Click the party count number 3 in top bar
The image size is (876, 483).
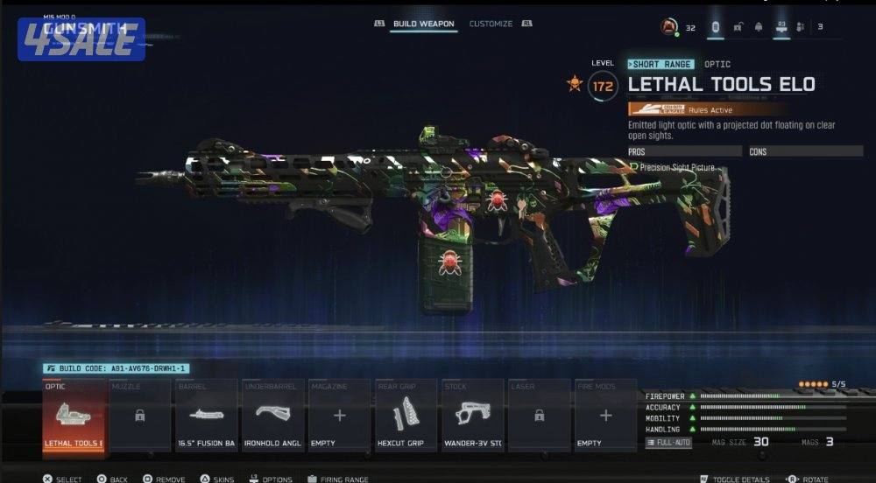coord(820,27)
